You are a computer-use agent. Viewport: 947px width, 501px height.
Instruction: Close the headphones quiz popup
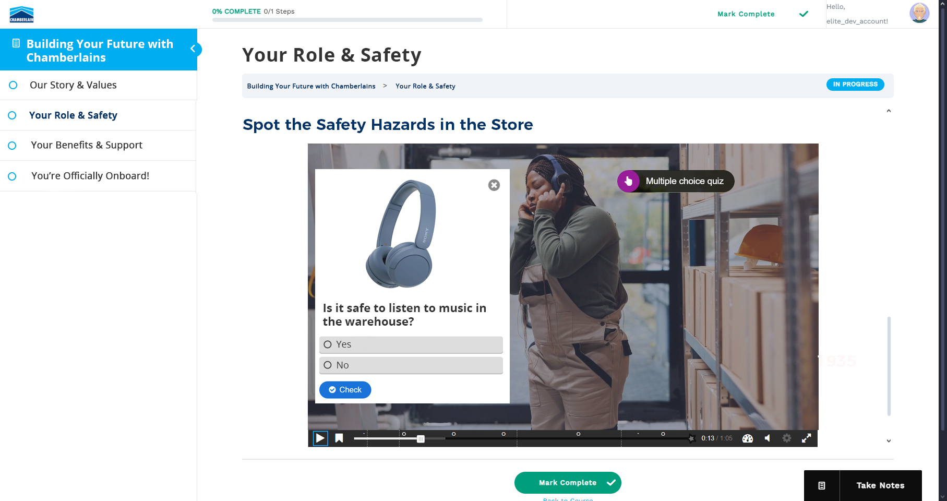(494, 185)
